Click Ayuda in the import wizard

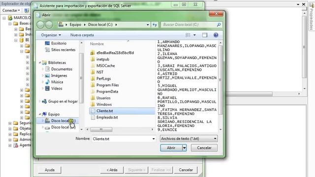50,170
